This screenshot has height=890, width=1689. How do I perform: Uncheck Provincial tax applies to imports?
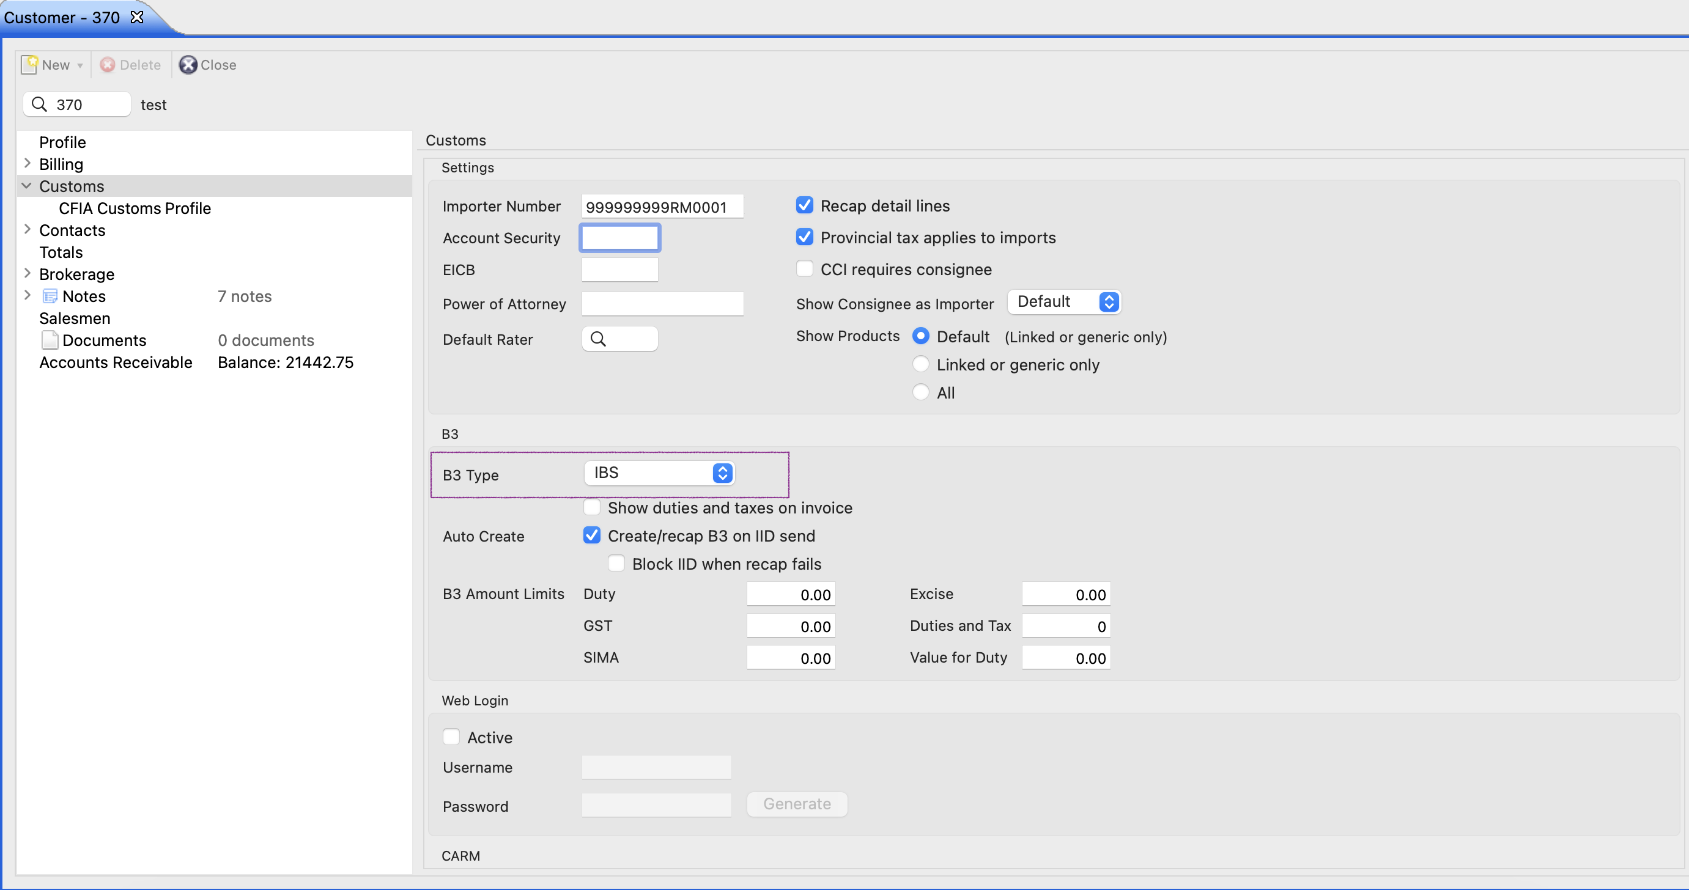point(805,237)
